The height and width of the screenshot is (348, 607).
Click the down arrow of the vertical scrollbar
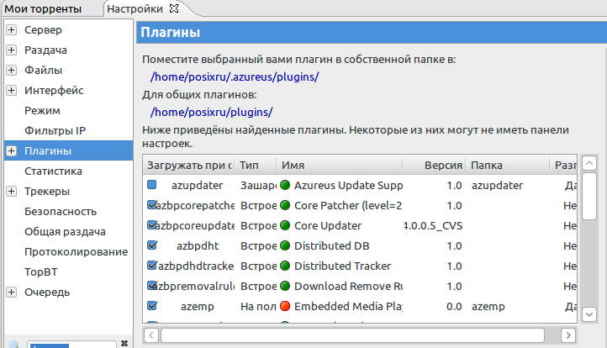pos(589,314)
